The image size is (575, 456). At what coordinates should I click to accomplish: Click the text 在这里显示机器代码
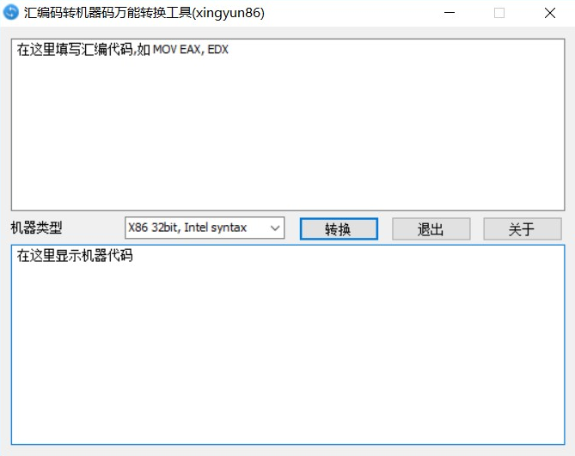pyautogui.click(x=75, y=255)
